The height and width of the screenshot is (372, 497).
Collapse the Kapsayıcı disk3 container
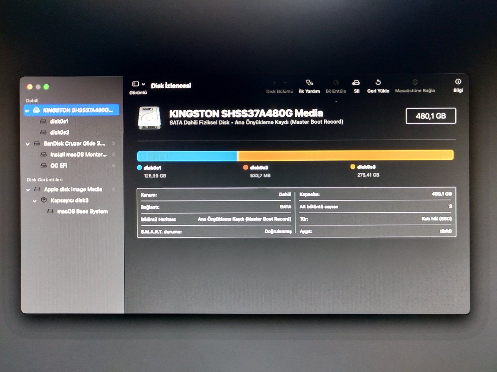[35, 201]
